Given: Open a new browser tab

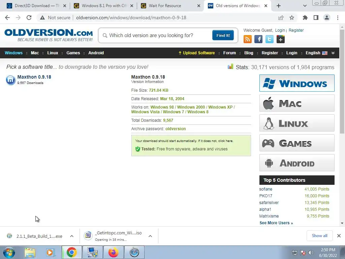Looking at the screenshot, I should coord(279,6).
